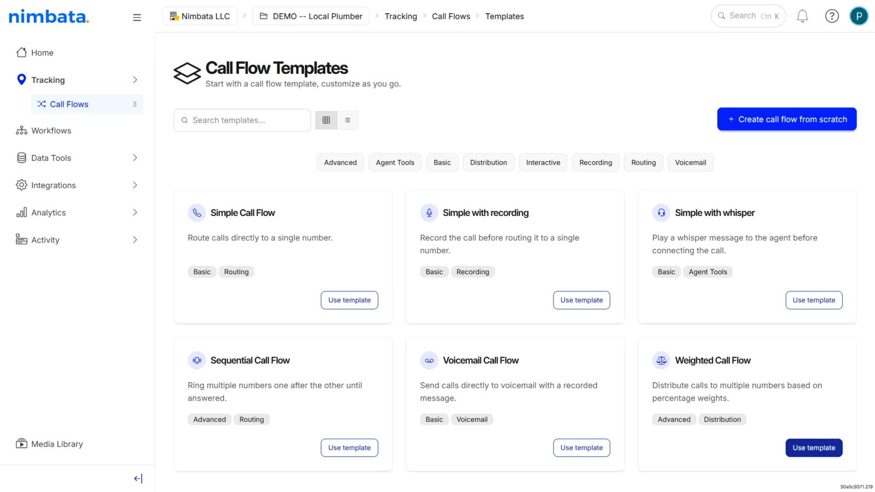Use the Voicemail Call Flow template
This screenshot has width=875, height=492.
[x=581, y=448]
